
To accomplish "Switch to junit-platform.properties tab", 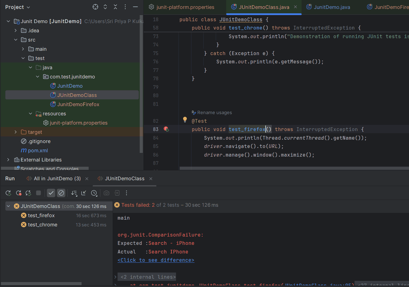I will tap(182, 7).
